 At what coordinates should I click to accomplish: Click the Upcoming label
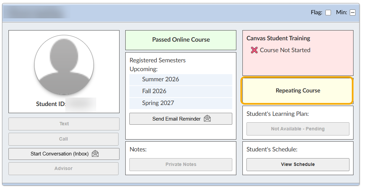[x=144, y=69]
